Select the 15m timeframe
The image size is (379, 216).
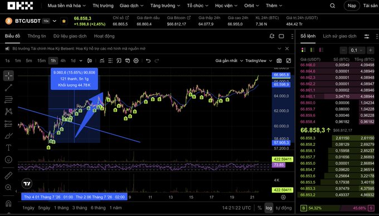coord(41,61)
